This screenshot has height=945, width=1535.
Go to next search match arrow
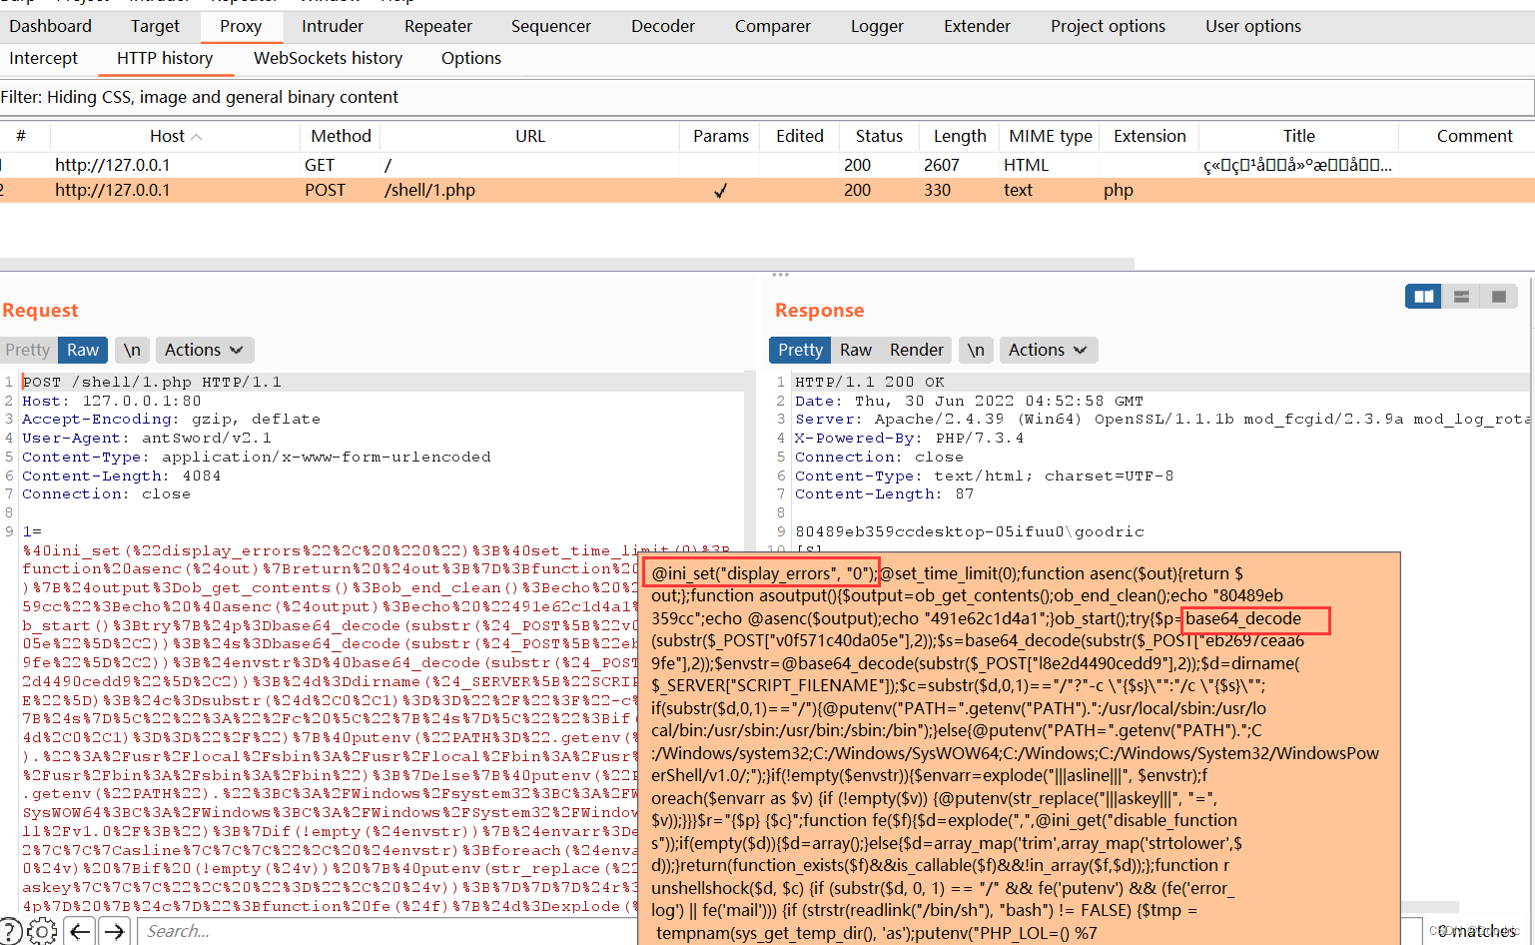pos(115,931)
